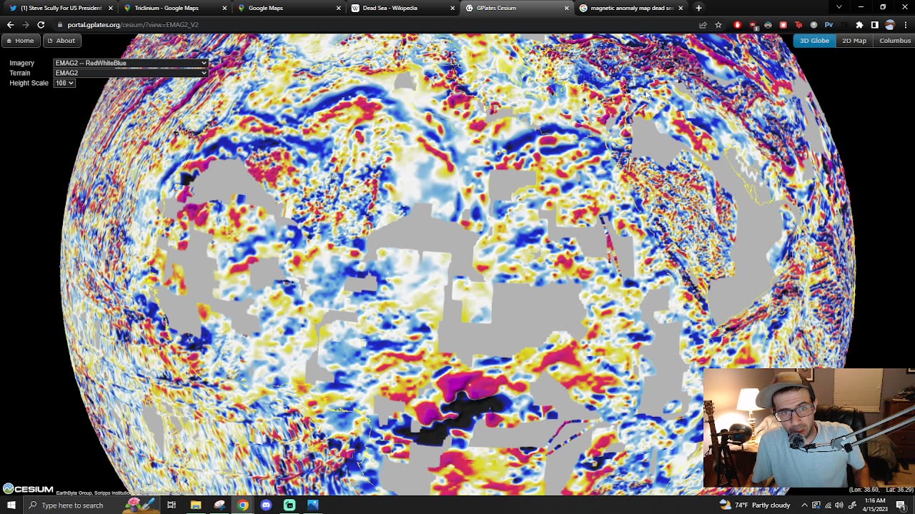Click the Chrome taskbar icon
Screen dimensions: 915x514
click(242, 505)
